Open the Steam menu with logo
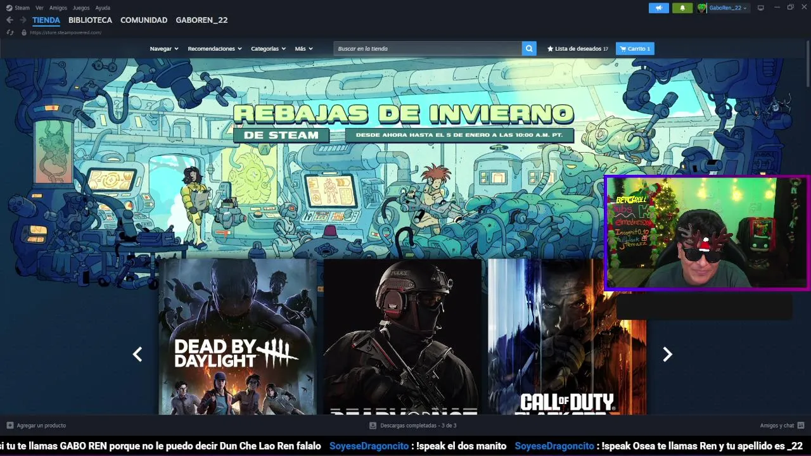811x456 pixels. coord(18,8)
